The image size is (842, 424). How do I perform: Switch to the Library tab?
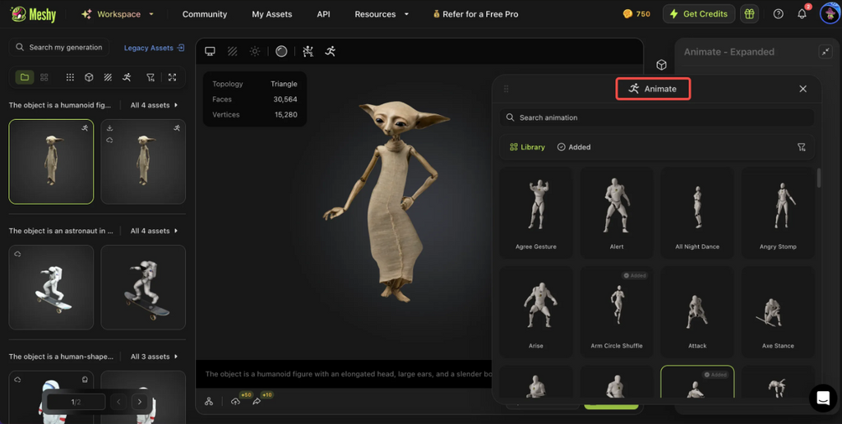tap(527, 147)
